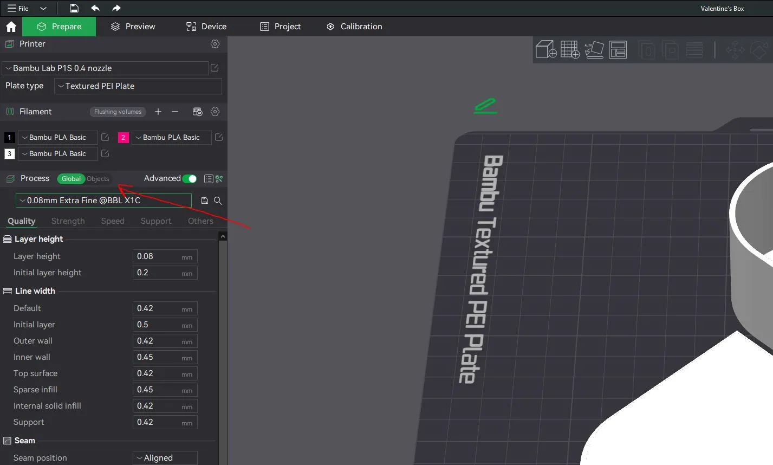Click filament 1 black color swatch
Image resolution: width=773 pixels, height=465 pixels.
9,138
